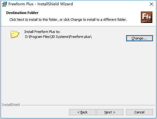
Task: Click the installer icon in the title bar
Action: pos(4,4)
